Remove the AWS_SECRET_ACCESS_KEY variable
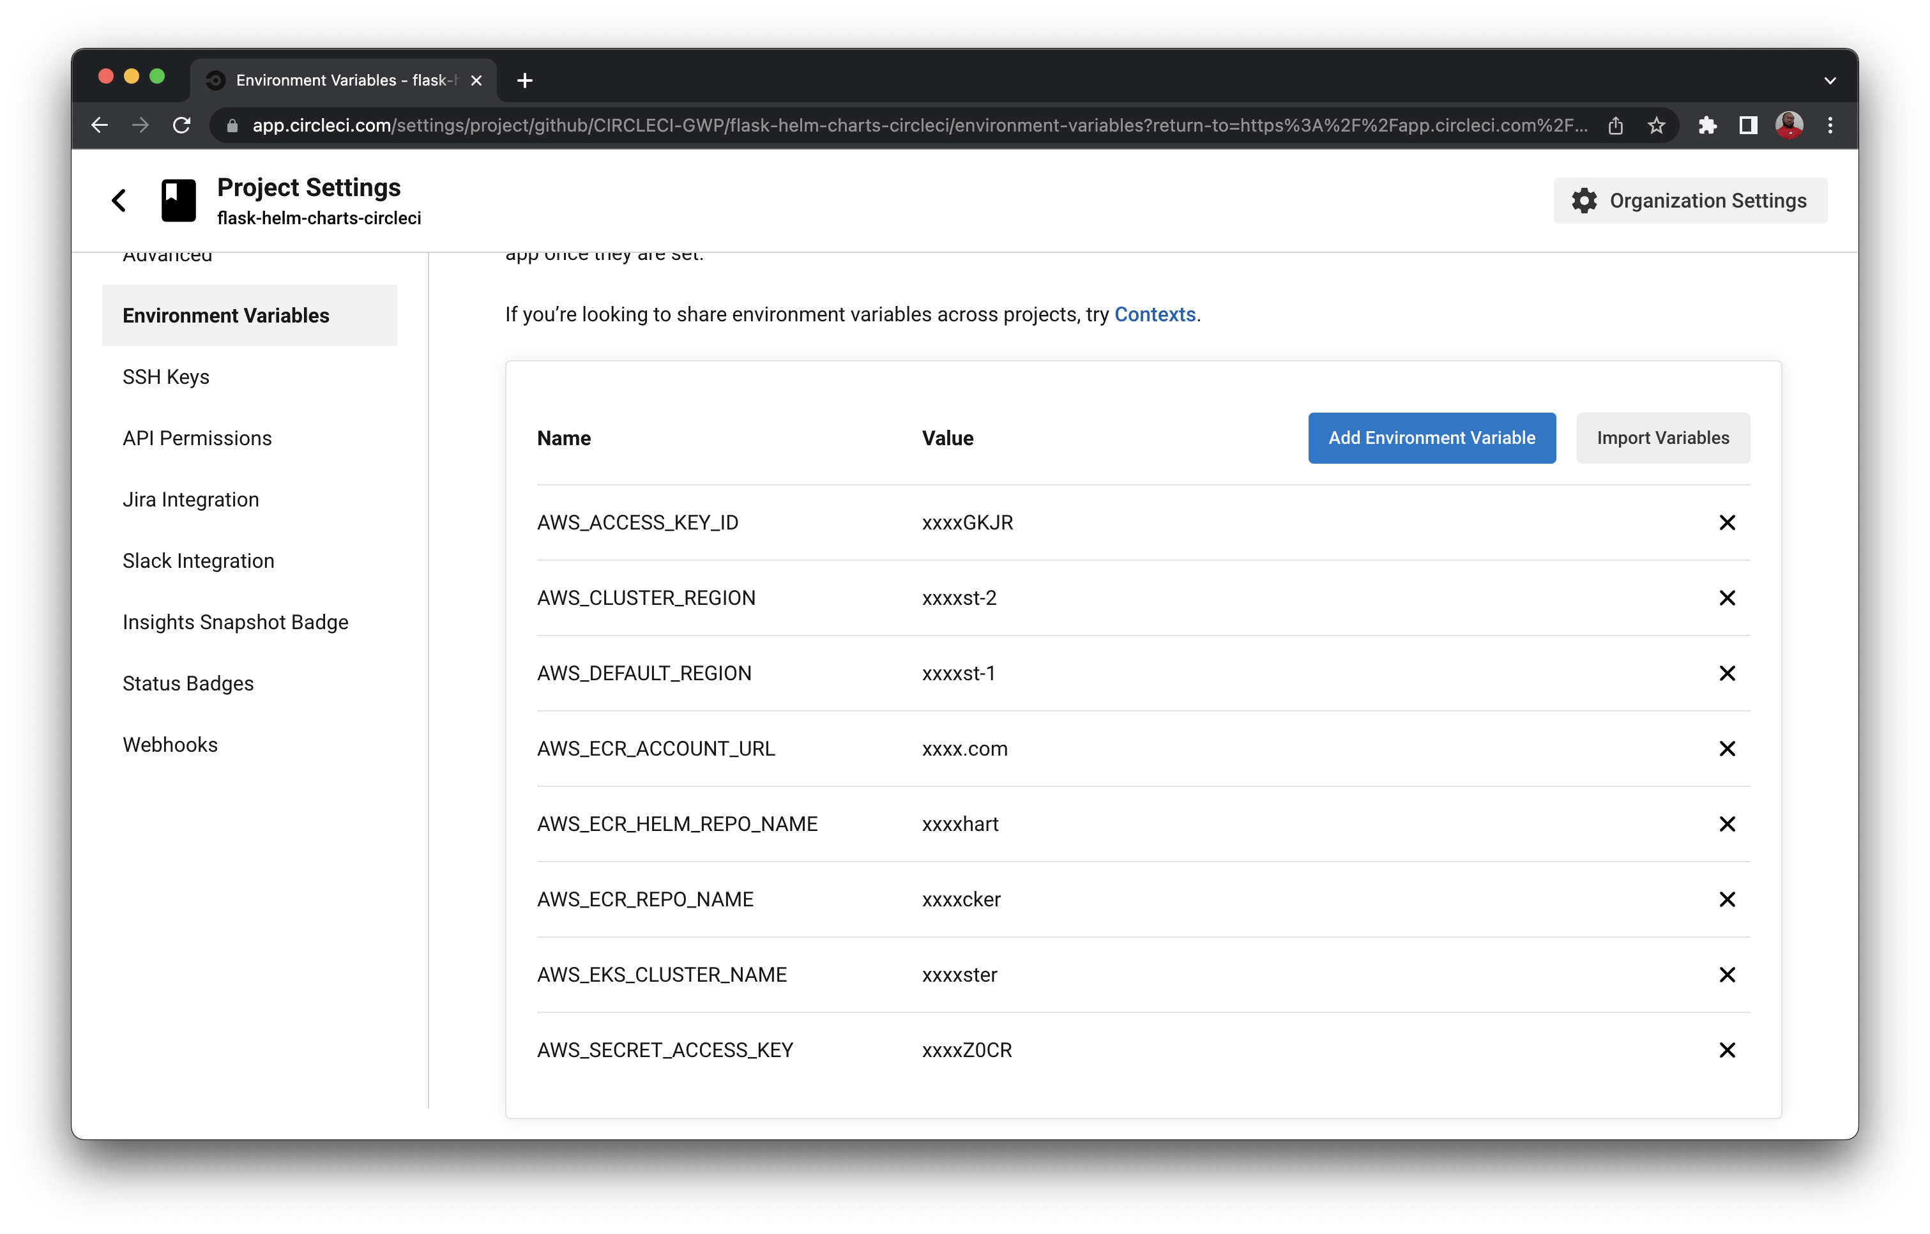The height and width of the screenshot is (1234, 1930). (1728, 1049)
